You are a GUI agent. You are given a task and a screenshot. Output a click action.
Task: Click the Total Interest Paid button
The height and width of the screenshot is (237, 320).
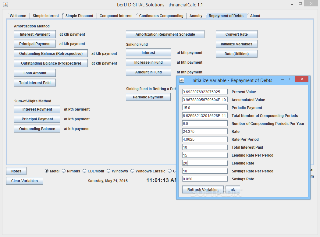(x=35, y=83)
